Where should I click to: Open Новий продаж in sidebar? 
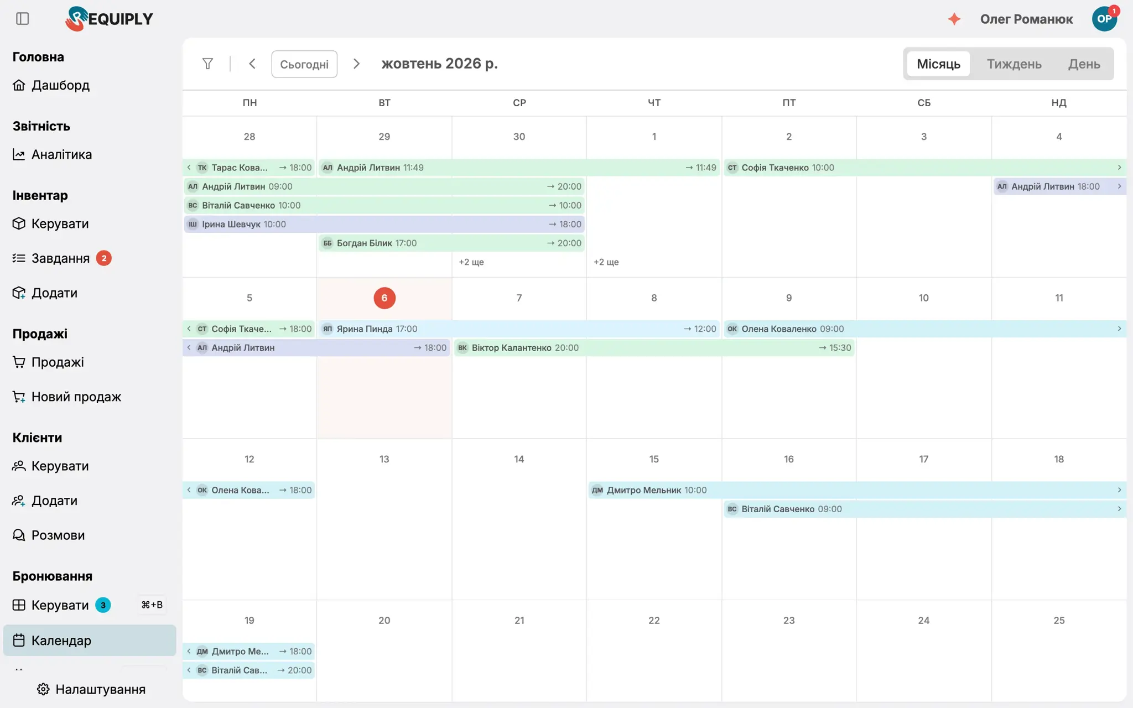[x=66, y=397]
